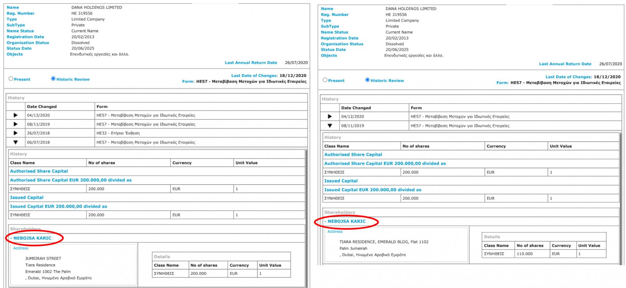The image size is (626, 288).
Task: Click the Address label above JUMEIRAH STREET
Action: (x=21, y=248)
